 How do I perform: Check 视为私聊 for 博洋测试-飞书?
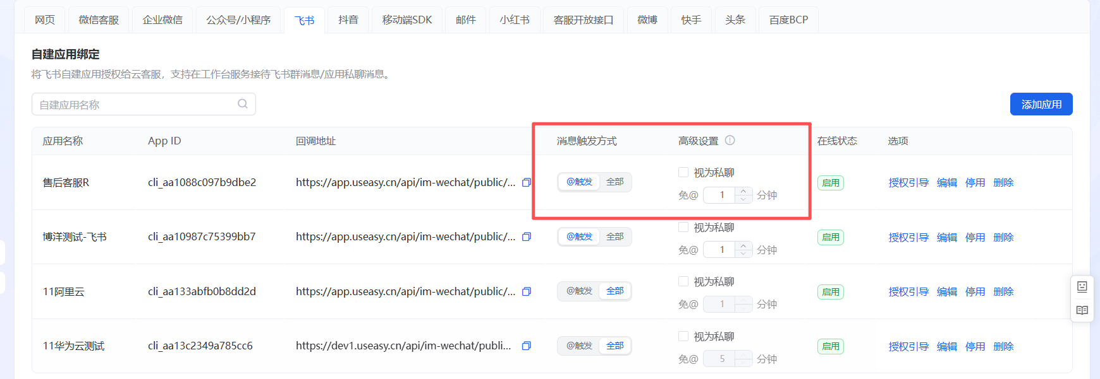pos(683,227)
